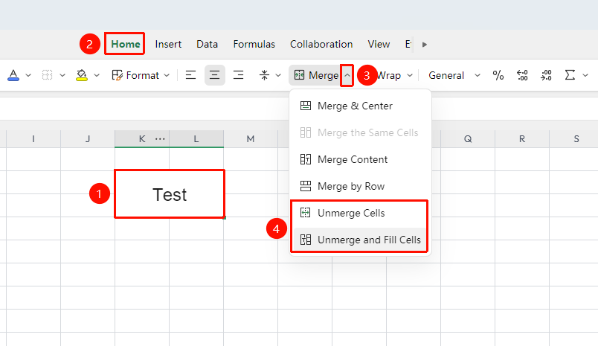Open the Formulas tab
598x346 pixels.
[x=254, y=44]
